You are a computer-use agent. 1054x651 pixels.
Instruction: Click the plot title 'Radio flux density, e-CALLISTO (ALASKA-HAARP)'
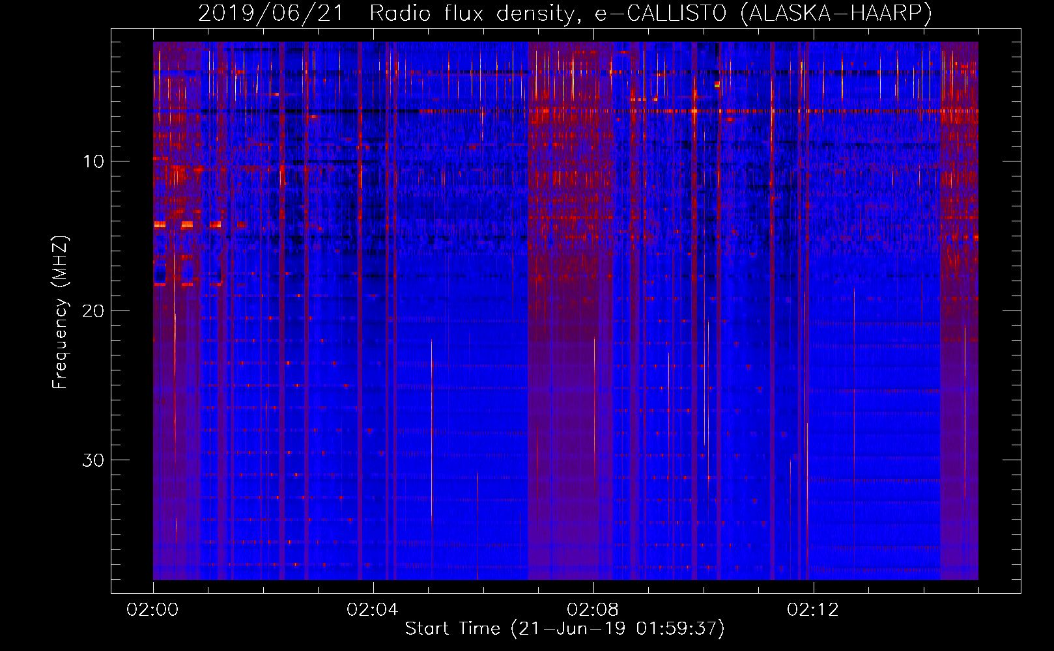[x=651, y=14]
